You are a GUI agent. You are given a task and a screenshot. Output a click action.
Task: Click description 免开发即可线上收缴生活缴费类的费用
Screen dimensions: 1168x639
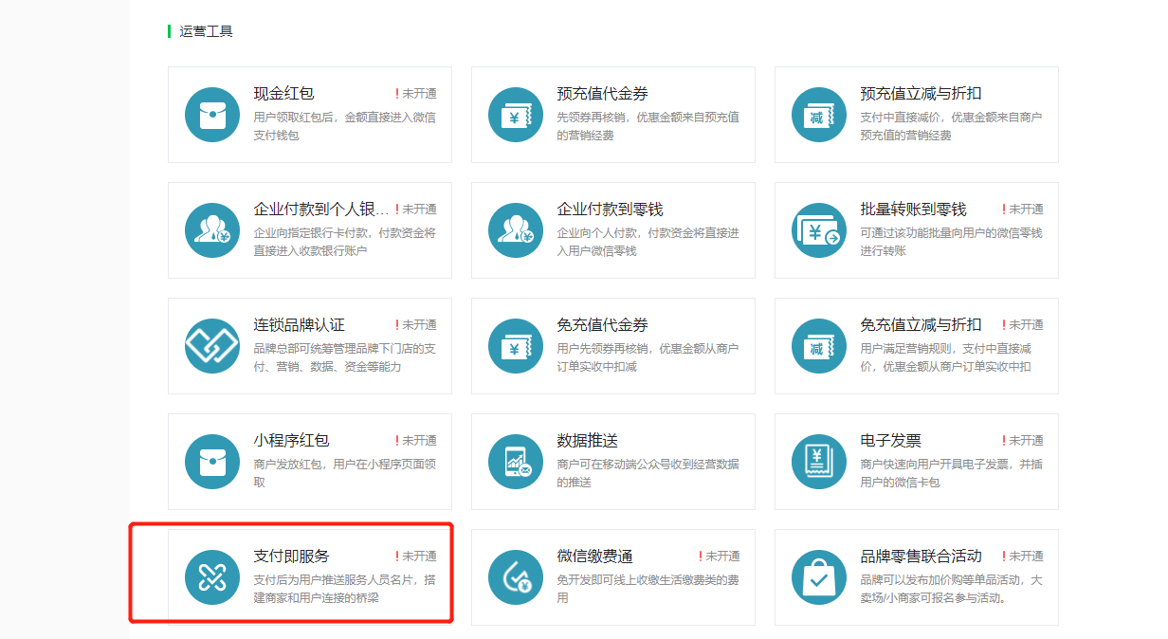pyautogui.click(x=648, y=589)
